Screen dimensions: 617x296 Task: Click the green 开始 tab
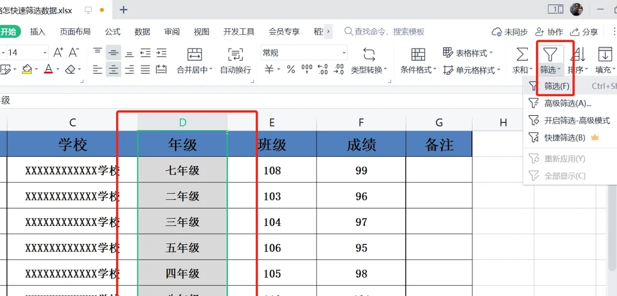click(x=9, y=32)
